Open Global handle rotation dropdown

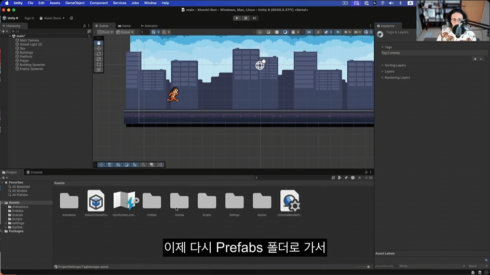coord(125,32)
